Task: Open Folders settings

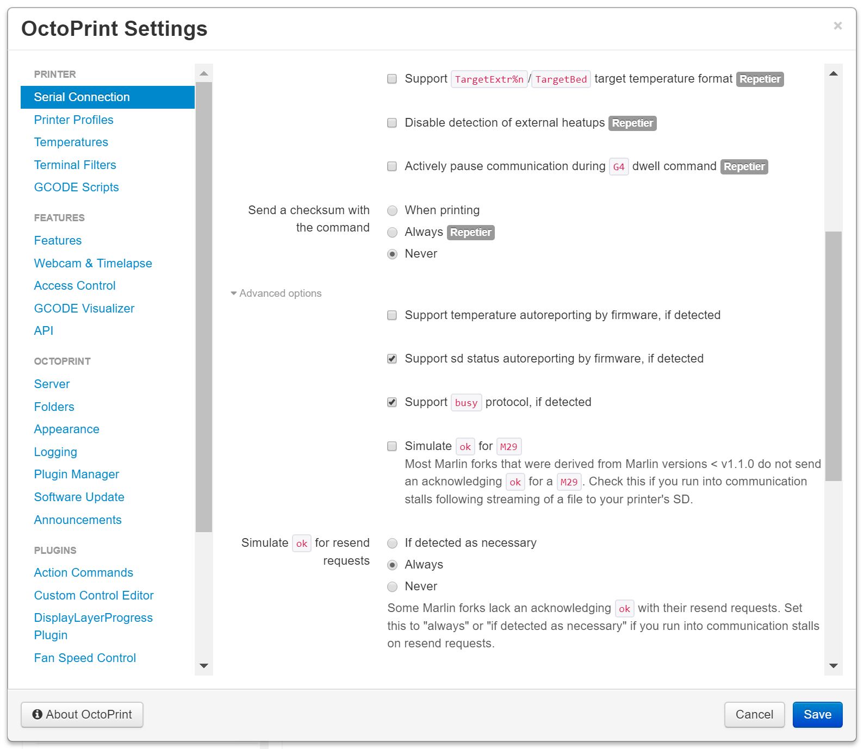Action: click(54, 407)
